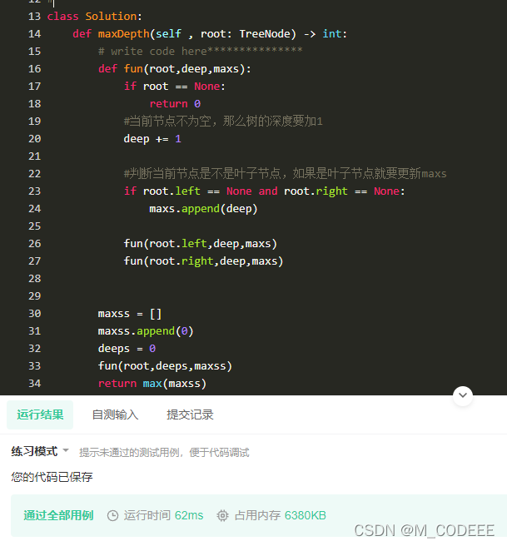Click the 6380KB memory value
This screenshot has width=507, height=546.
click(x=305, y=515)
